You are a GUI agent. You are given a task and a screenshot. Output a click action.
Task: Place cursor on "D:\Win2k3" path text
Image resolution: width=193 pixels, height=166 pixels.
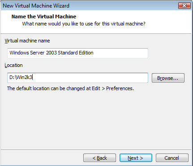tap(21, 77)
